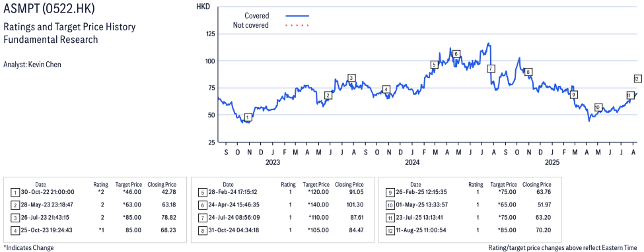
Task: Click the date 01-May-25 13:33:57
Action: point(422,205)
